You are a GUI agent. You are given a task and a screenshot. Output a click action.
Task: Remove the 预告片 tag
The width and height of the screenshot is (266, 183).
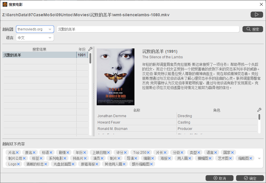(85, 158)
